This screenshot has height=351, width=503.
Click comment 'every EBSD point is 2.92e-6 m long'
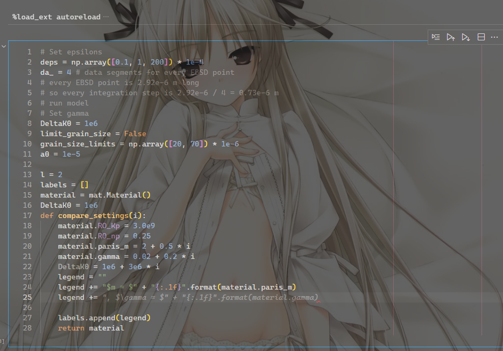coord(119,82)
